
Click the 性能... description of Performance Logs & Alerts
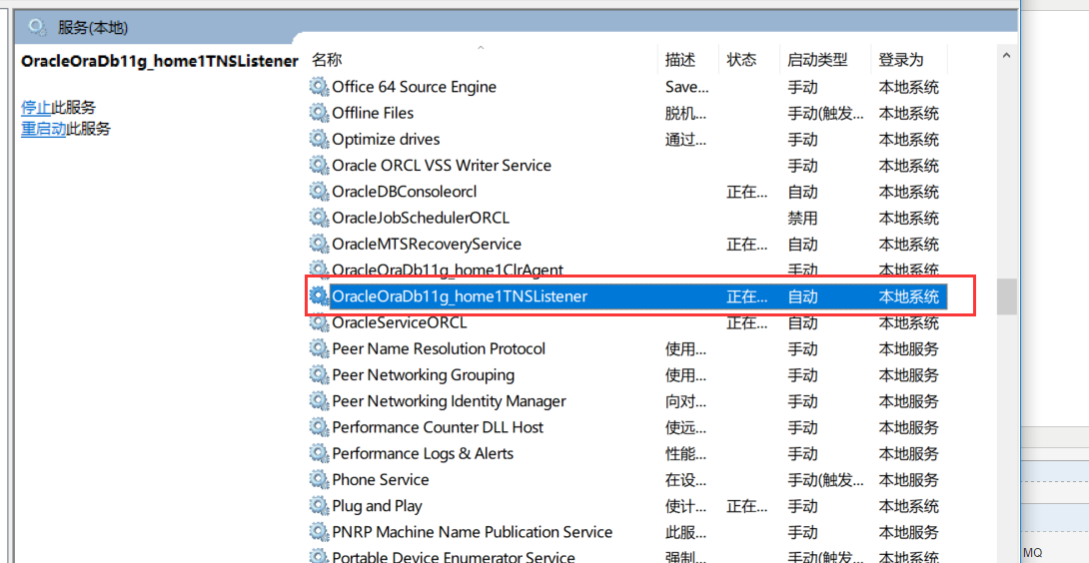click(x=685, y=454)
